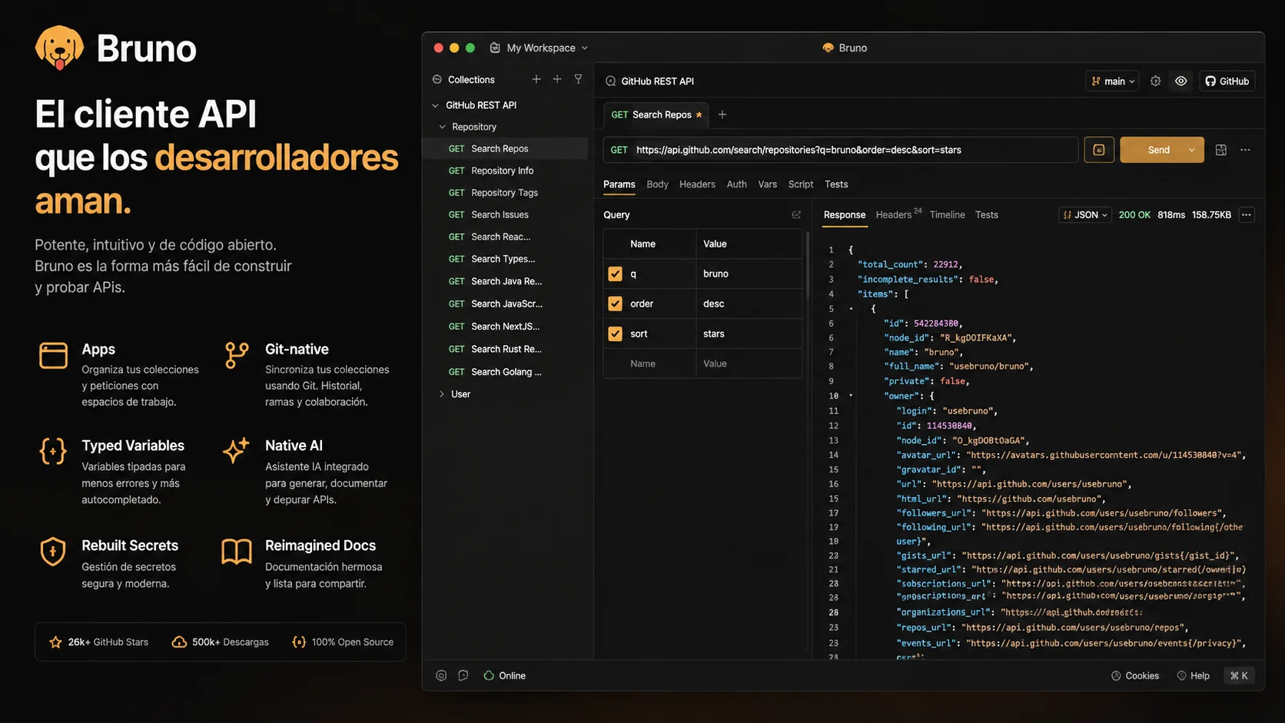Open the Send button dropdown arrow

click(x=1192, y=150)
